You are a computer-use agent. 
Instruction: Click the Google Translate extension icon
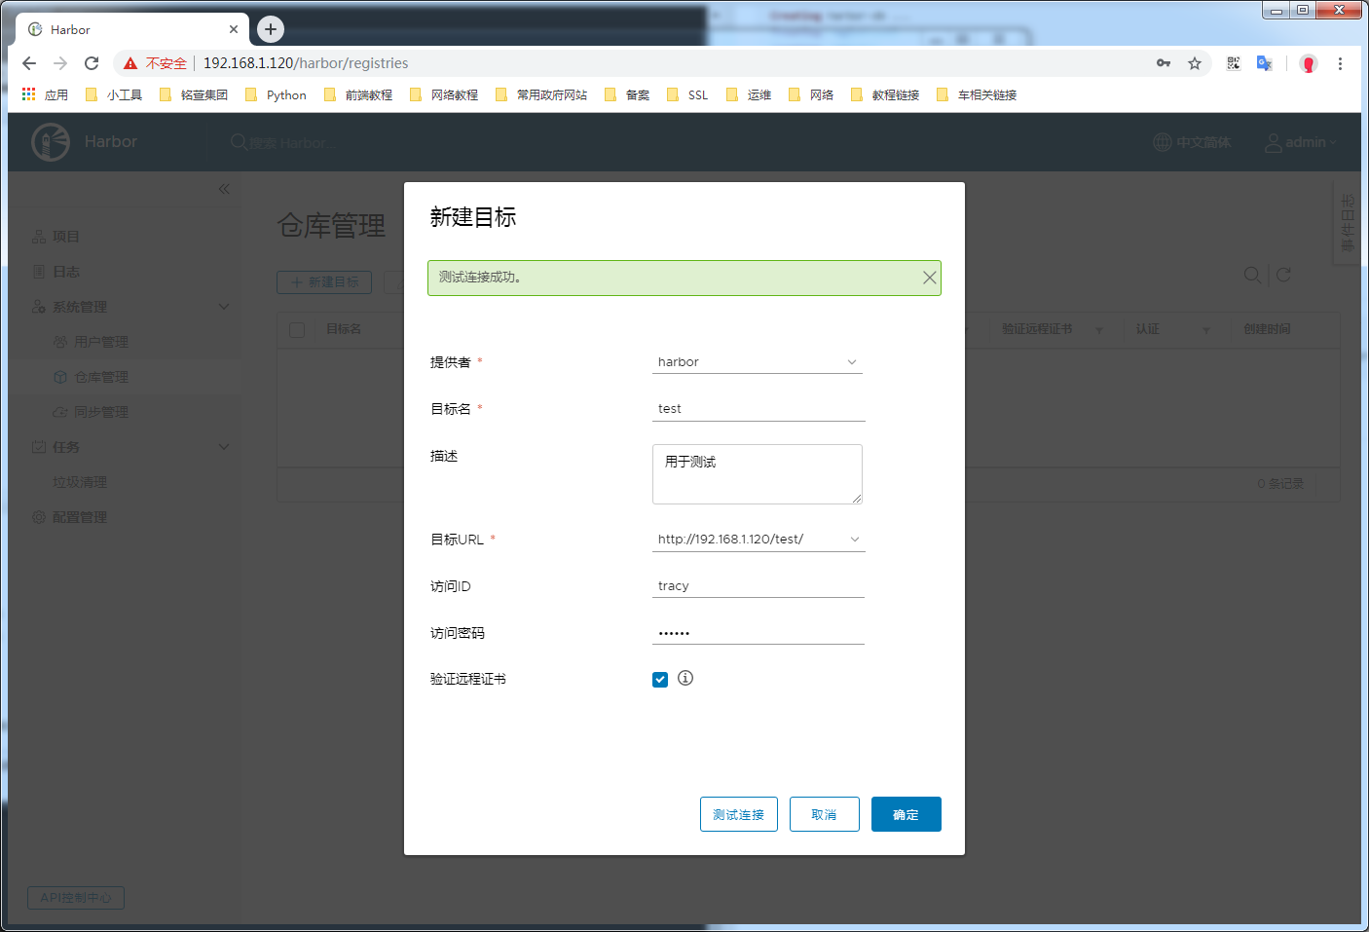(x=1265, y=63)
